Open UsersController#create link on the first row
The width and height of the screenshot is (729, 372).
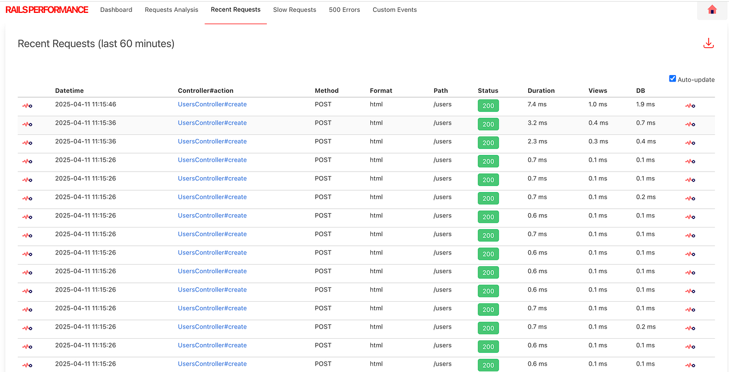212,104
